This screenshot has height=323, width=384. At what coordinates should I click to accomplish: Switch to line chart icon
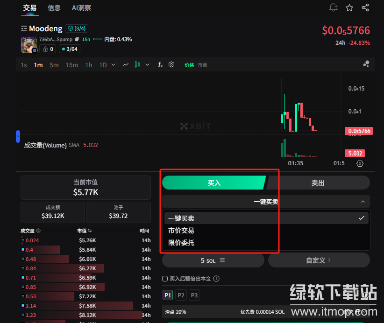pyautogui.click(x=126, y=65)
